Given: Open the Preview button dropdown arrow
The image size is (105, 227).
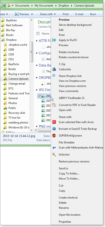Looking at the screenshot, I should [x=32, y=14].
